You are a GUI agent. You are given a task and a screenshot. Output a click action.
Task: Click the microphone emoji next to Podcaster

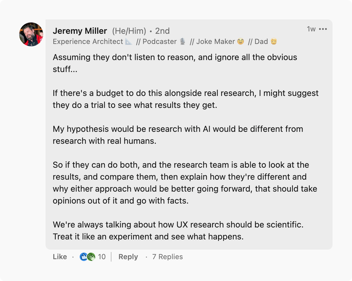tap(183, 42)
